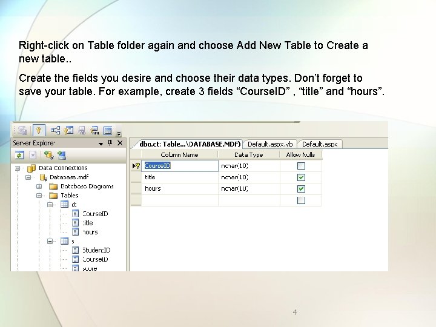Click the row selector for the title row
The height and width of the screenshot is (327, 436).
(136, 177)
